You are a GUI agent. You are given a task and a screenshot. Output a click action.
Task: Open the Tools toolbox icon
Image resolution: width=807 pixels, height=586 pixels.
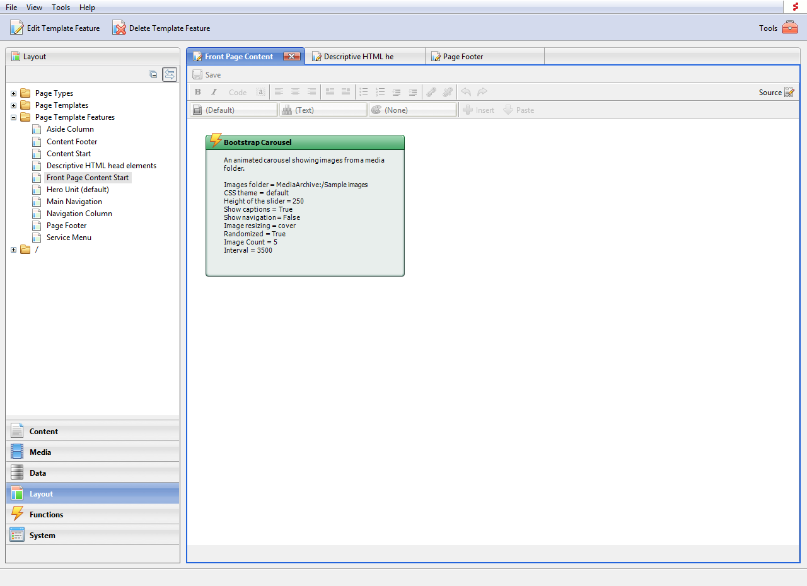pyautogui.click(x=789, y=28)
